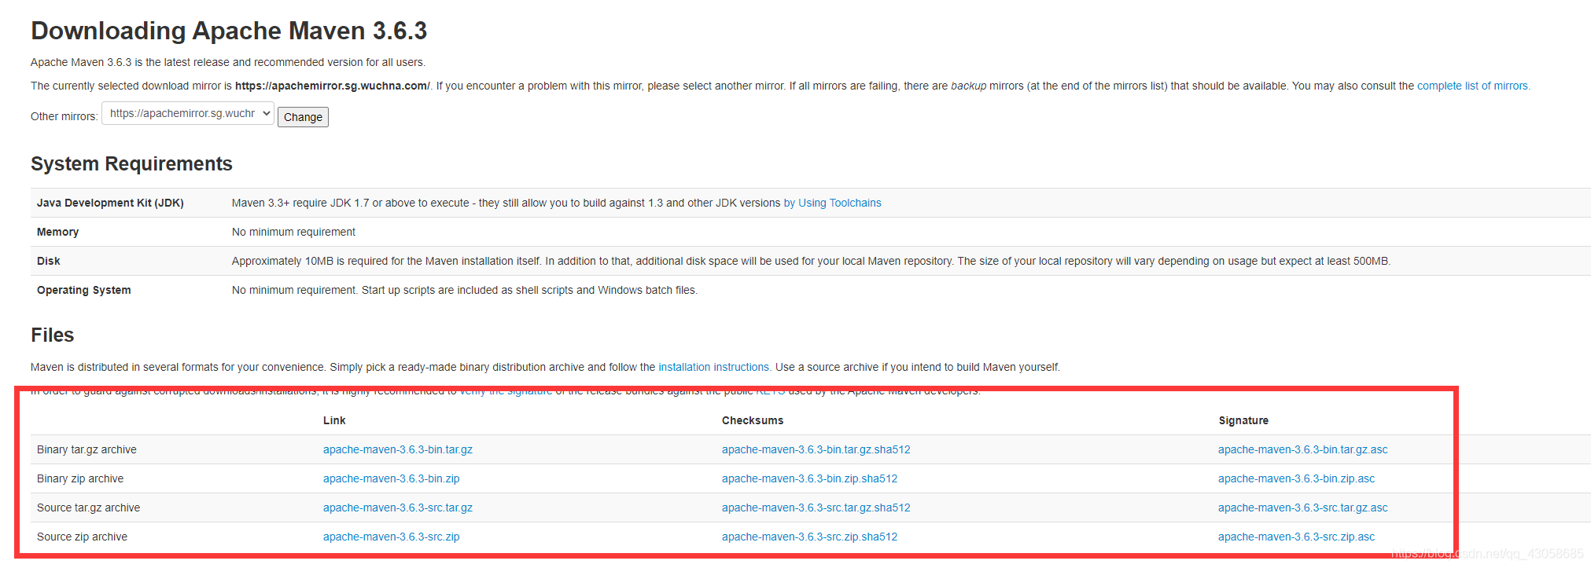Screen dimensions: 1591x568
Task: Open the bin.zip.asc signature link
Action: click(x=1297, y=478)
